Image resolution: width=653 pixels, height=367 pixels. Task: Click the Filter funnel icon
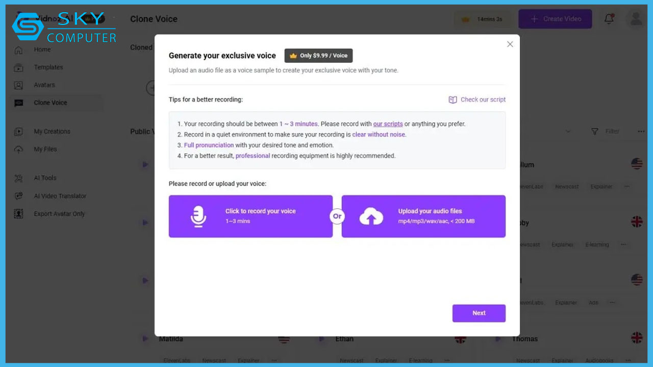click(x=595, y=132)
